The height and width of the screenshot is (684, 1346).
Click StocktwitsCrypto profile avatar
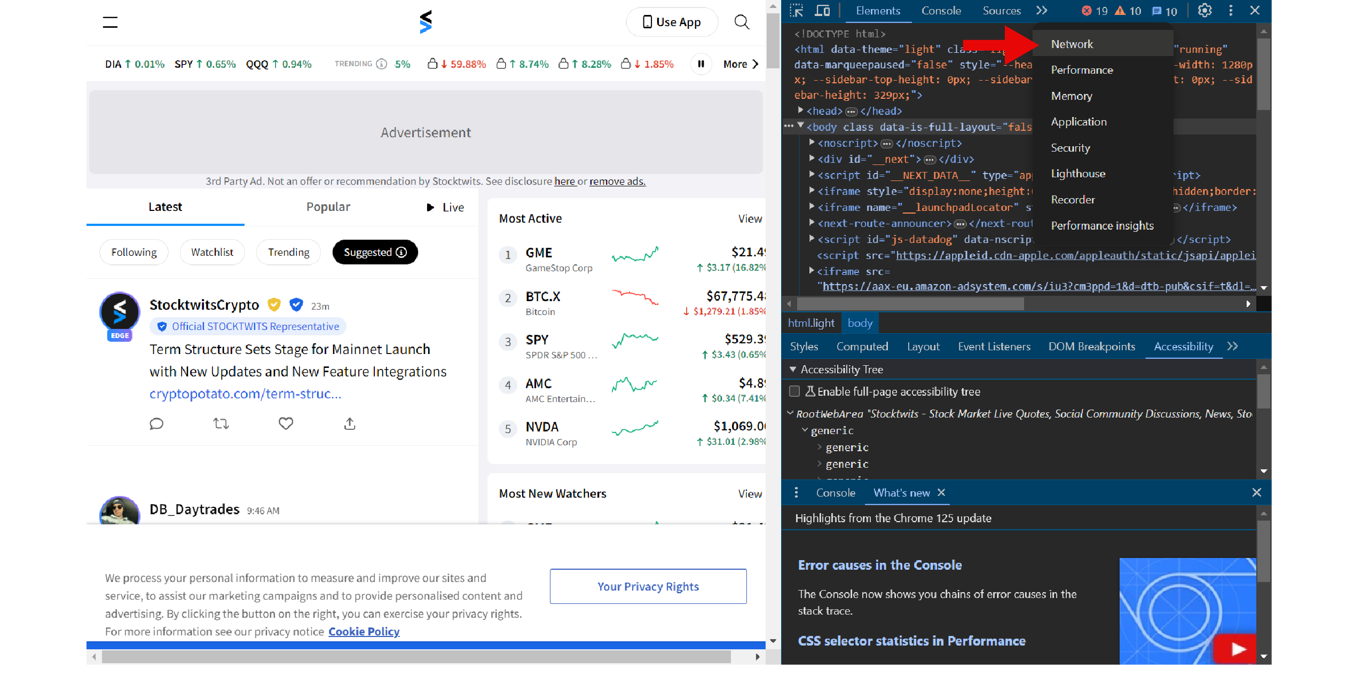point(120,312)
